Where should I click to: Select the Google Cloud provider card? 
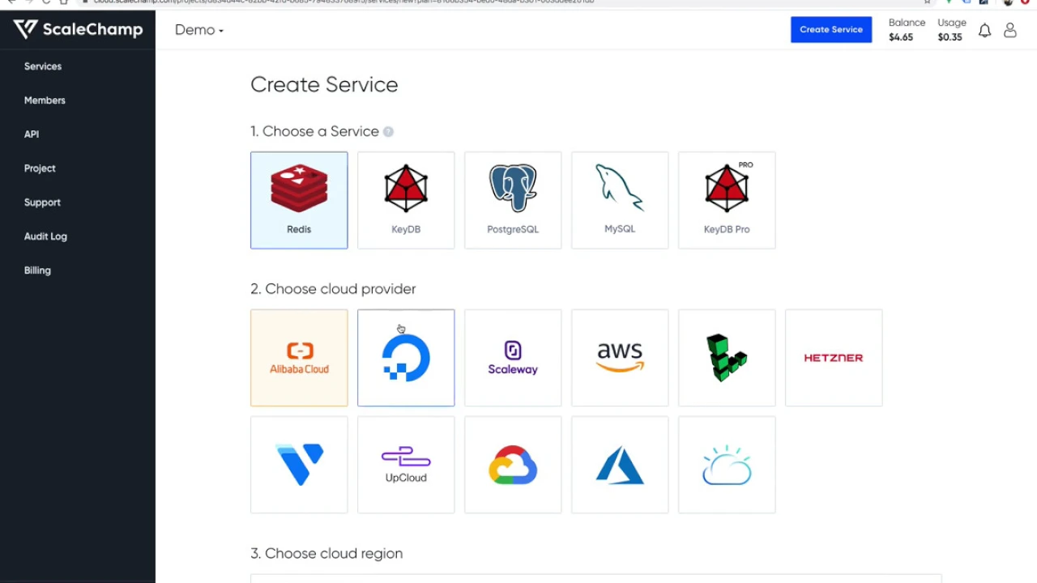[513, 465]
